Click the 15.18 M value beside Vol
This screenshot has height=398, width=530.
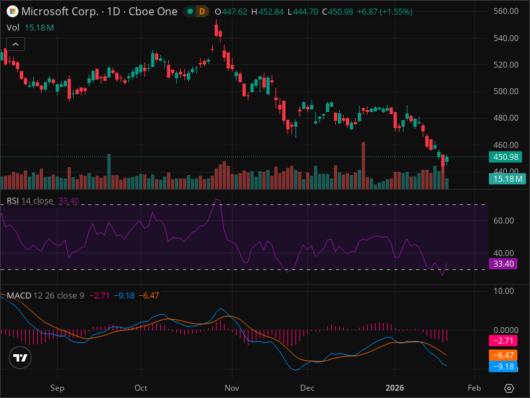[x=39, y=28]
